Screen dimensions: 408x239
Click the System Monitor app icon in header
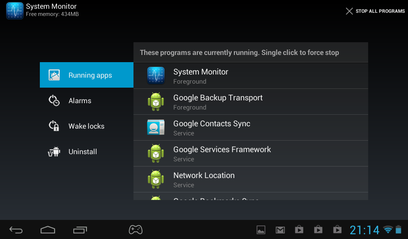pyautogui.click(x=15, y=11)
